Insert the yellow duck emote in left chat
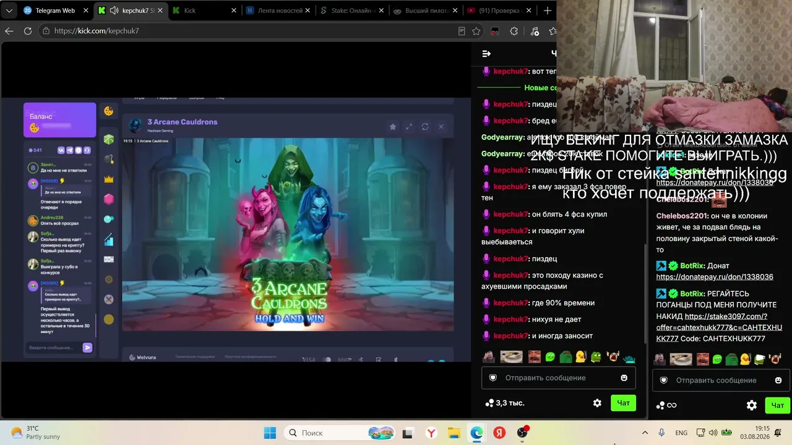 [x=580, y=357]
